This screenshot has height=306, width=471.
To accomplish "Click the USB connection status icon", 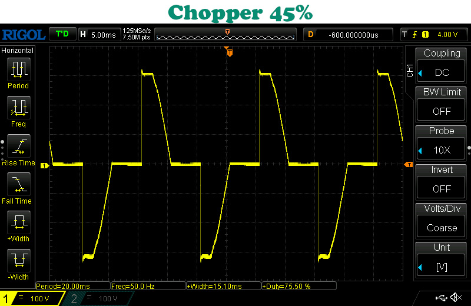I will tap(441, 298).
